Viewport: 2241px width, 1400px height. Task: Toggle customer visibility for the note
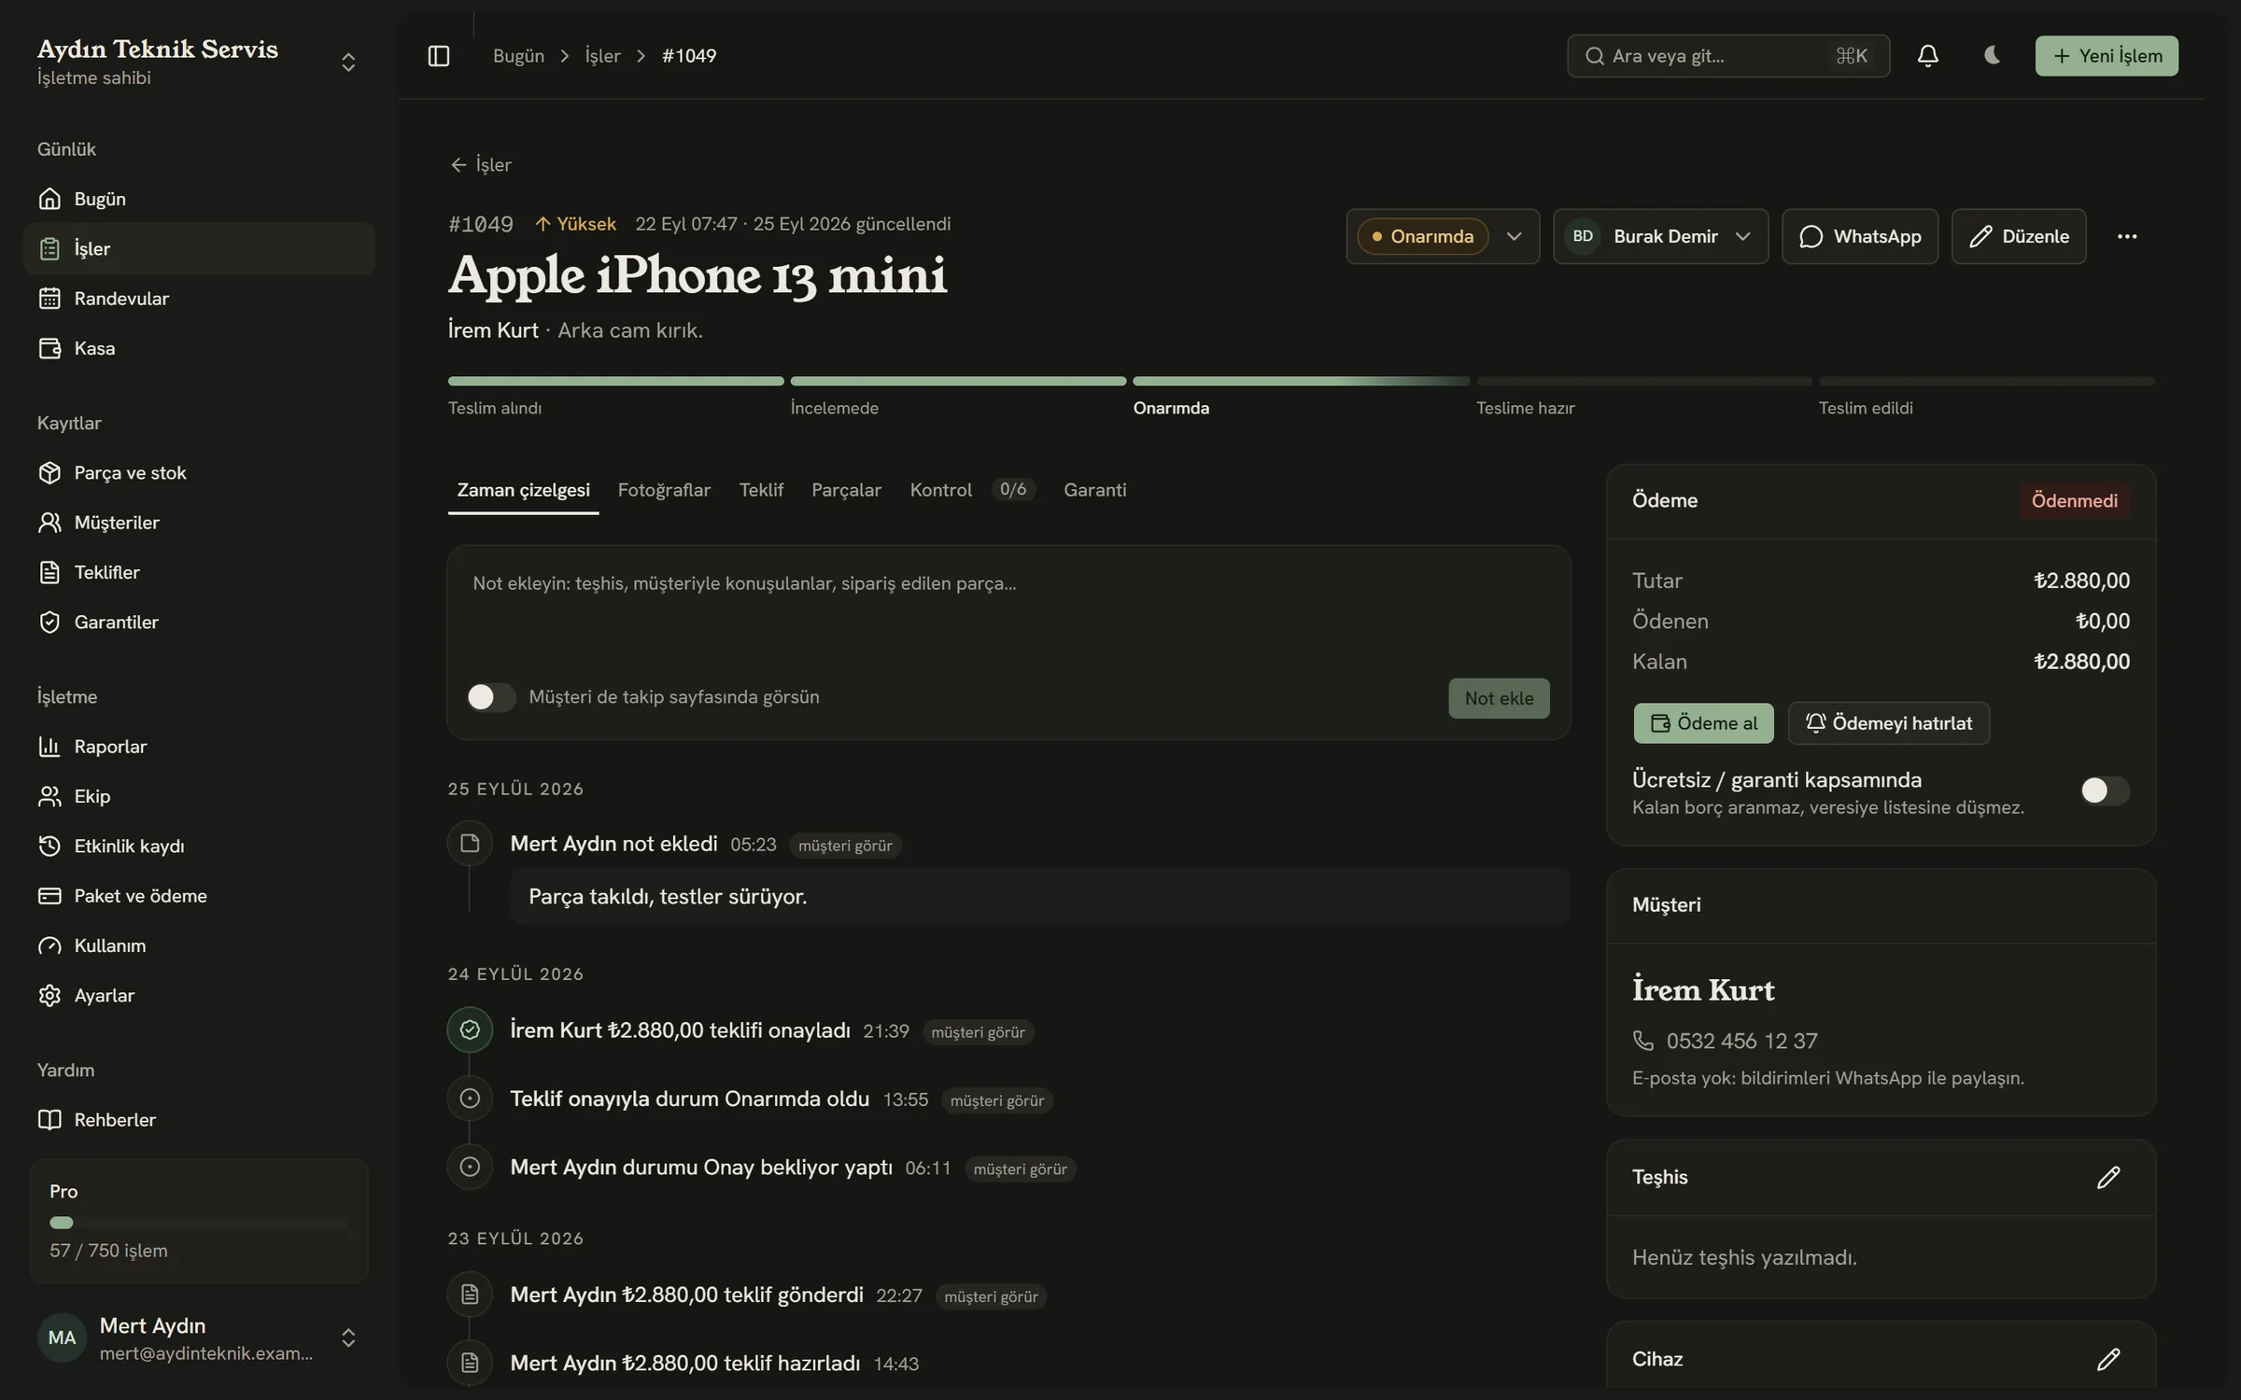click(x=491, y=697)
